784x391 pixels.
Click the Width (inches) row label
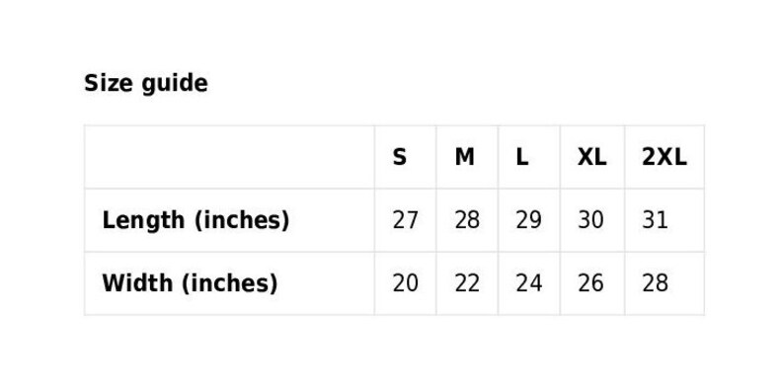point(190,283)
